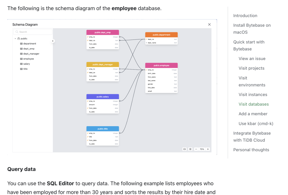Click the yellow public.dept_manager table header
This screenshot has height=195, width=288.
103,65
